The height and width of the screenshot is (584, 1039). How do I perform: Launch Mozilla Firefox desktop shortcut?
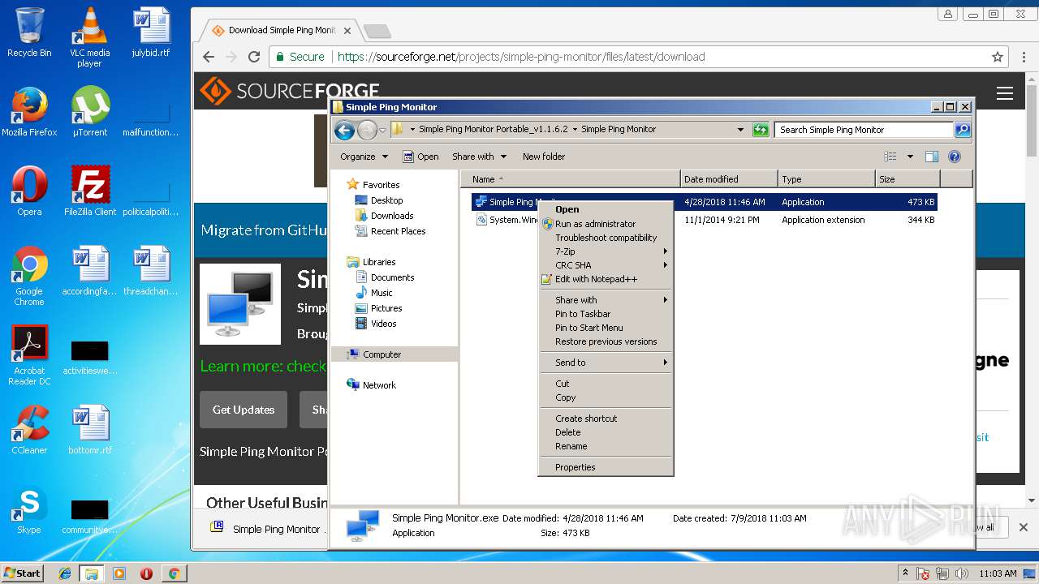(x=29, y=112)
